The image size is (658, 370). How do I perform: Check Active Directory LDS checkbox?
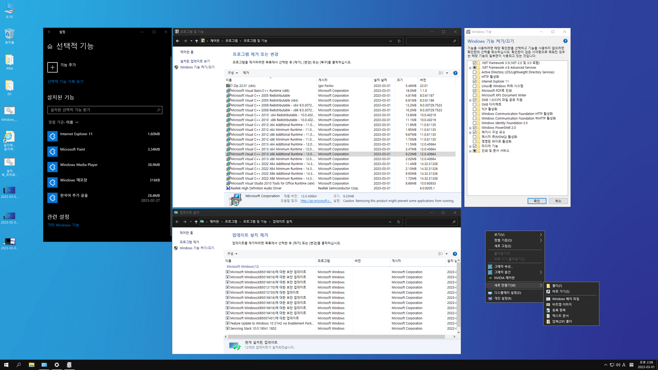pyautogui.click(x=475, y=72)
